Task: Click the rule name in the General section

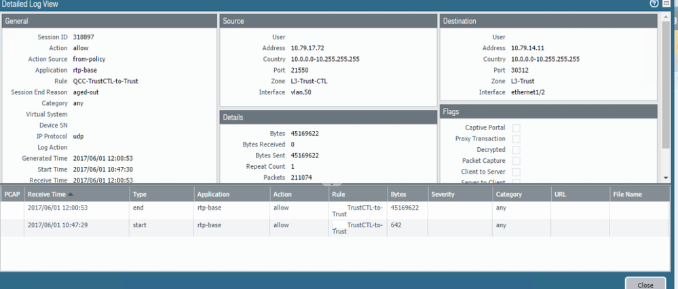Action: tap(105, 81)
